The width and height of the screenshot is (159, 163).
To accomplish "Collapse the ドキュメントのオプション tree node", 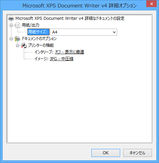I will 11,39.
